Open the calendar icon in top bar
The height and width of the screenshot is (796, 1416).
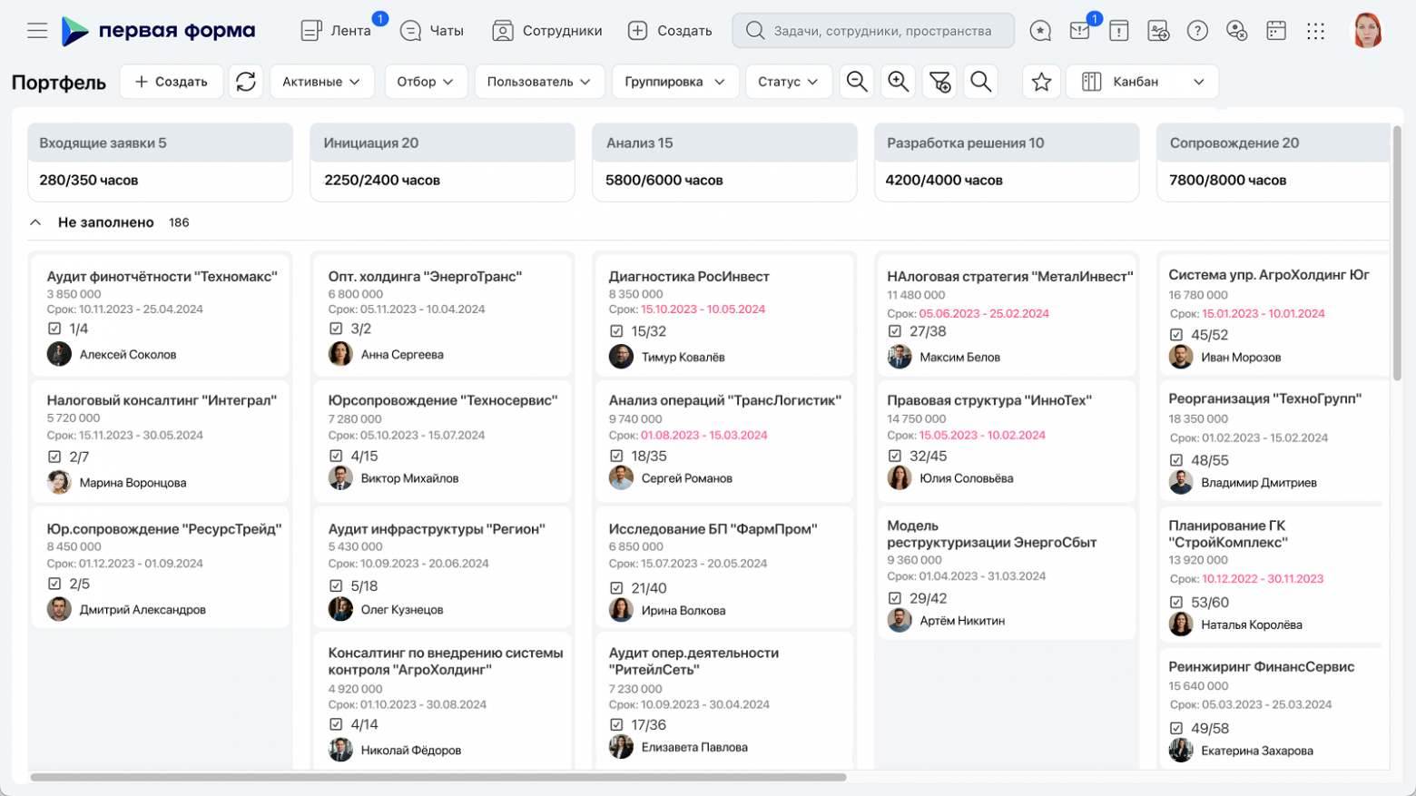[x=1275, y=31]
